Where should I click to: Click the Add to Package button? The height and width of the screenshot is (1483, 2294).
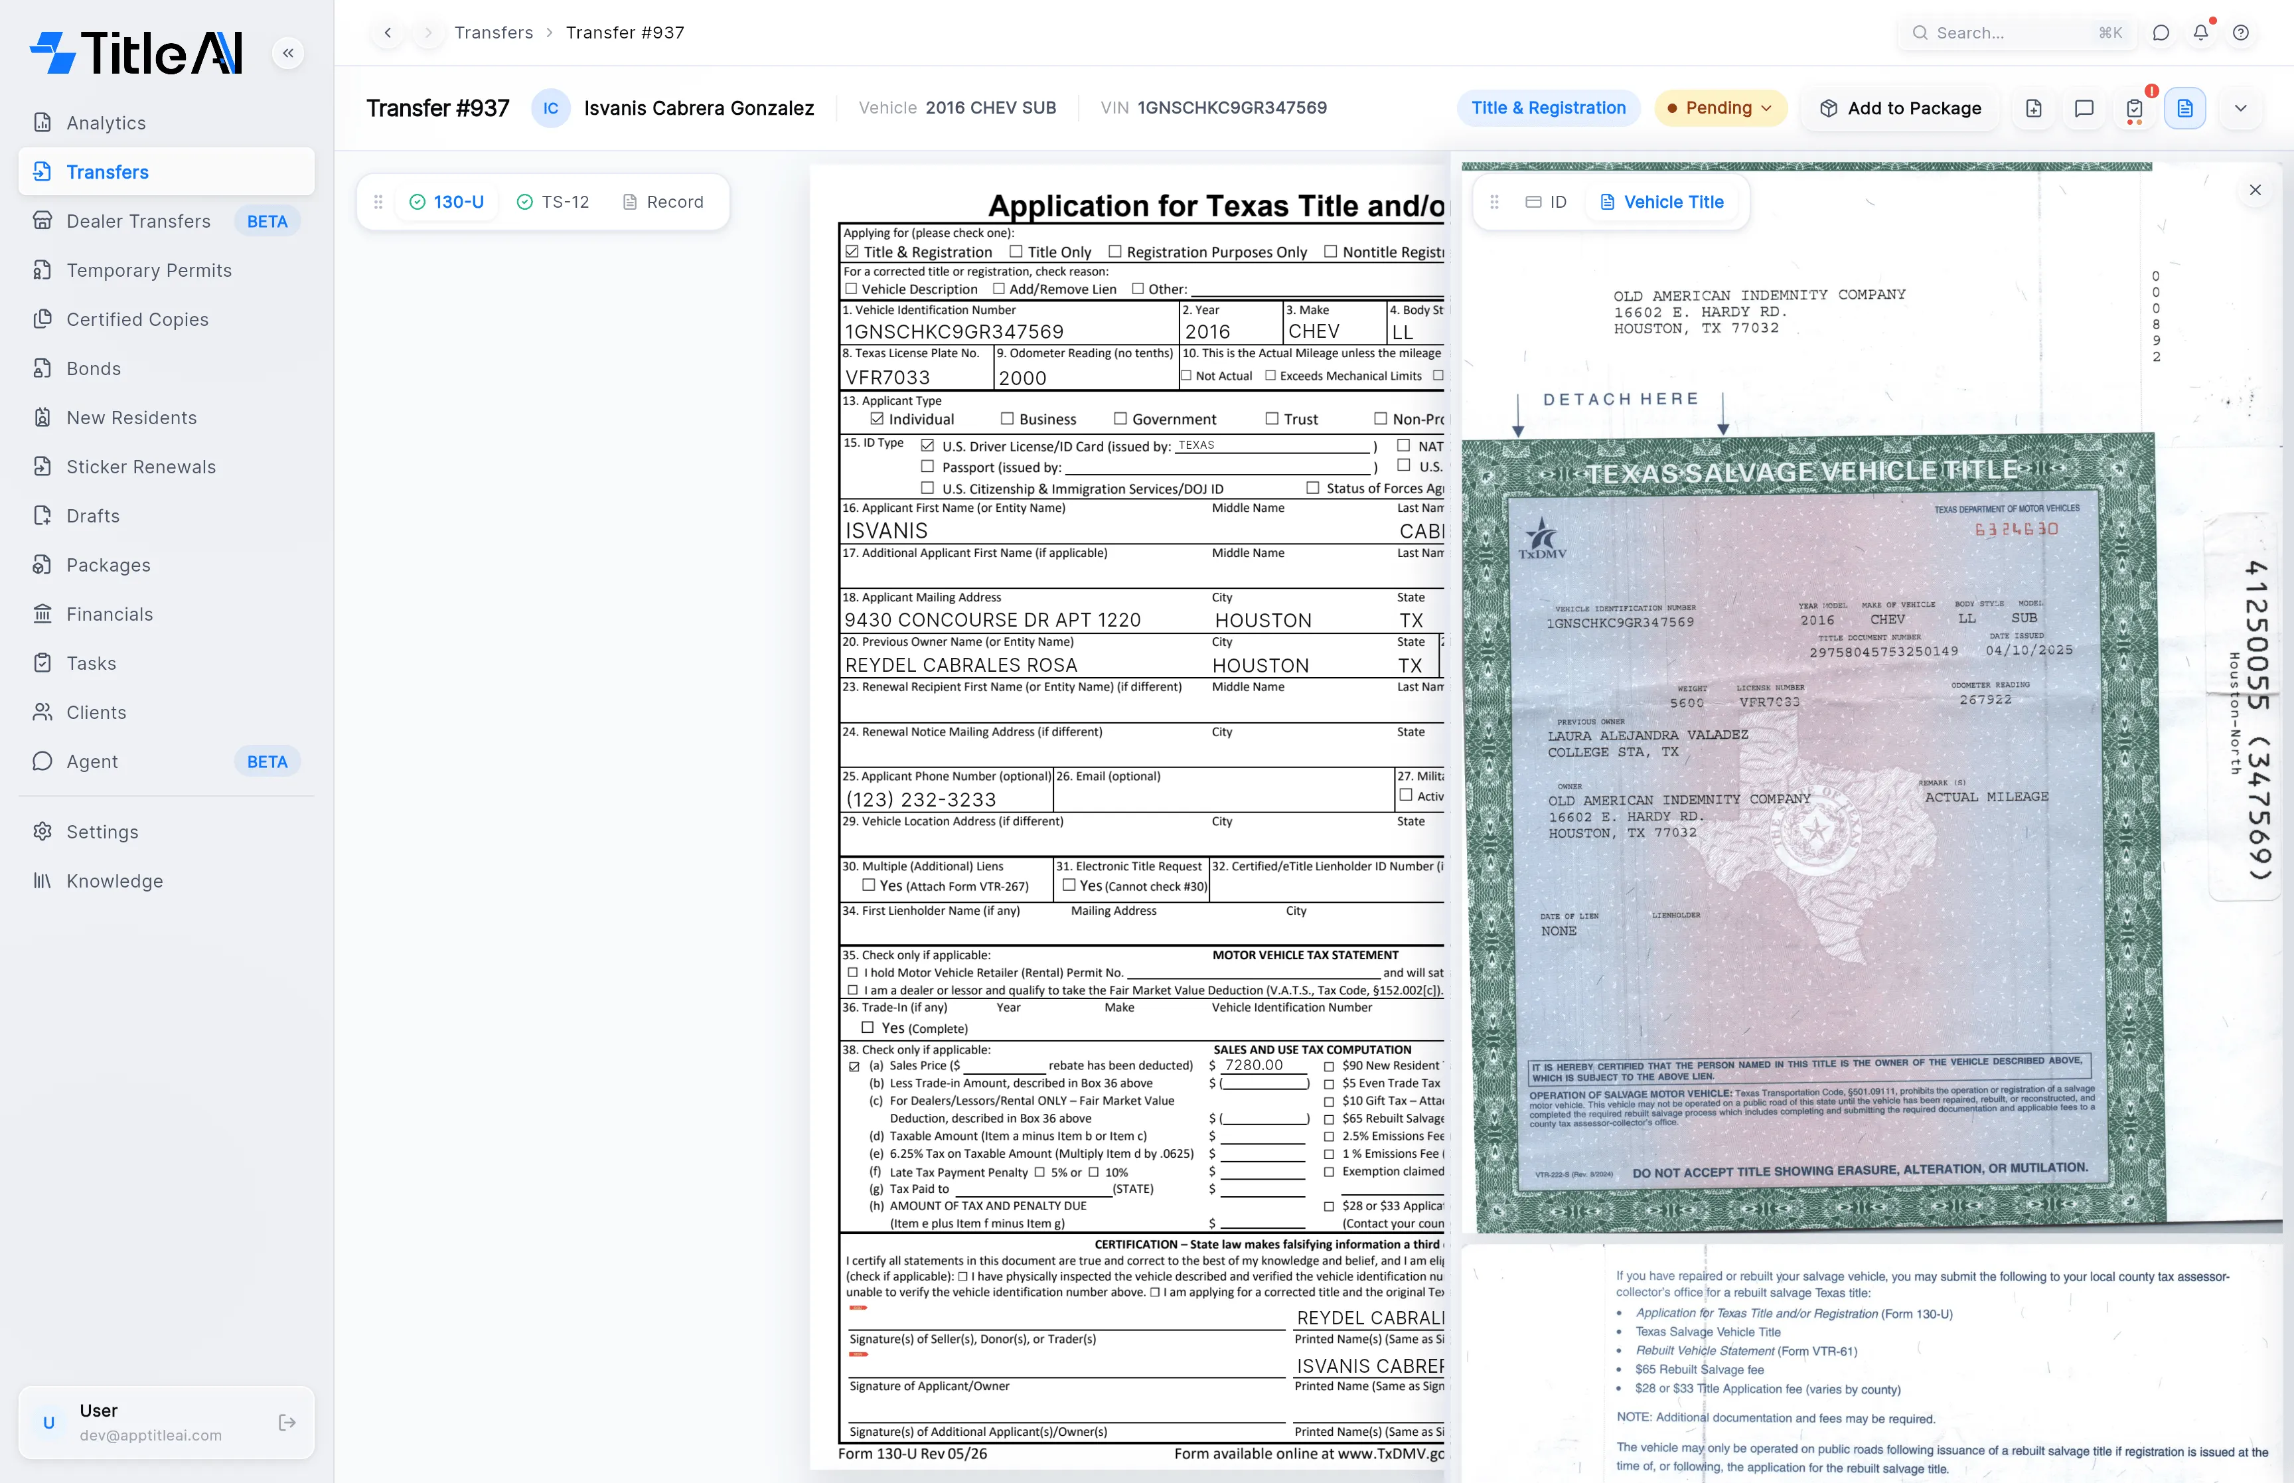pyautogui.click(x=1900, y=108)
